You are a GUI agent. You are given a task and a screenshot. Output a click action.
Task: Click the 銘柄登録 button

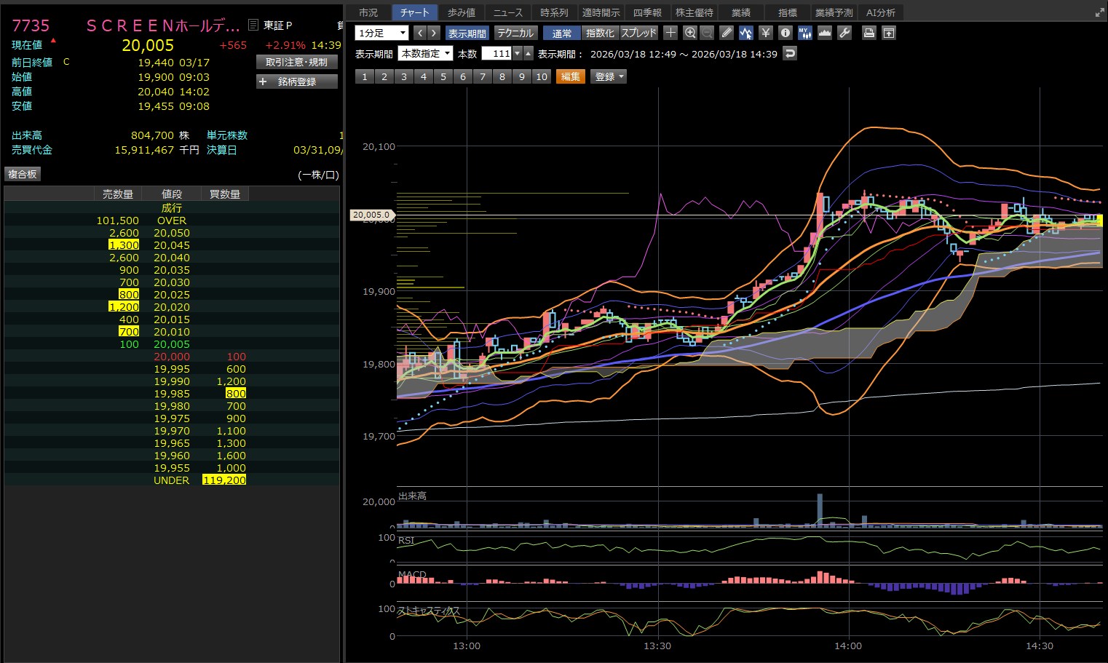point(297,82)
